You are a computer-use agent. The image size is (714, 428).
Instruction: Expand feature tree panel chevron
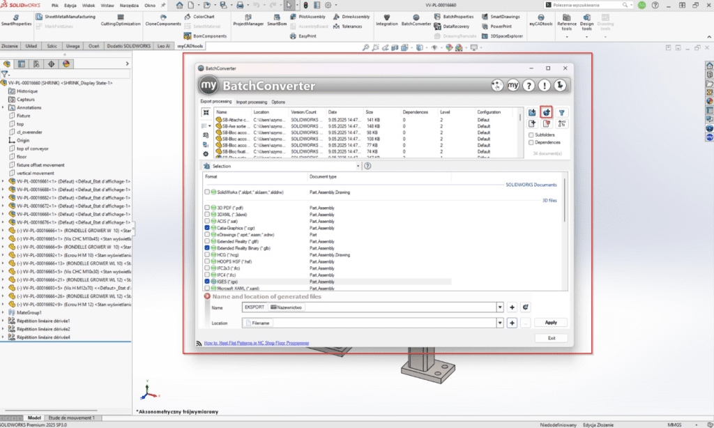(127, 63)
